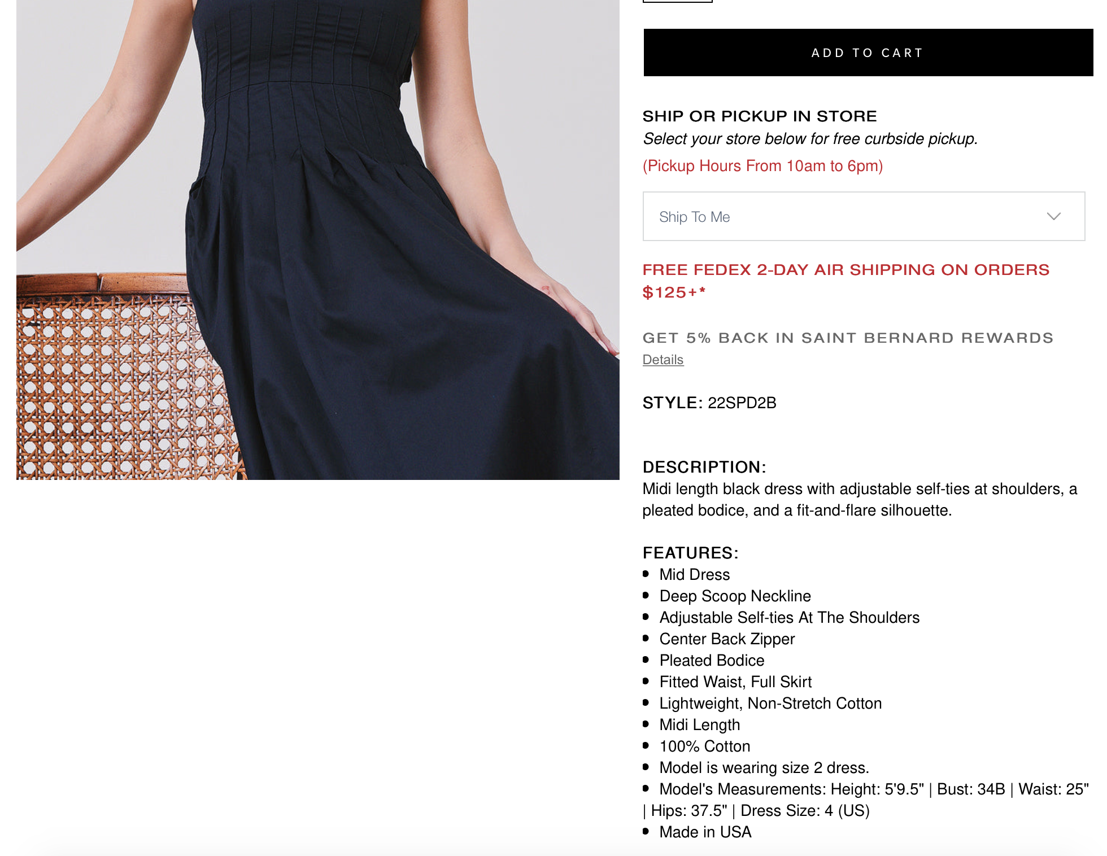Click the free FedEx 2-Day shipping notice
Image resolution: width=1107 pixels, height=856 pixels.
pyautogui.click(x=845, y=281)
